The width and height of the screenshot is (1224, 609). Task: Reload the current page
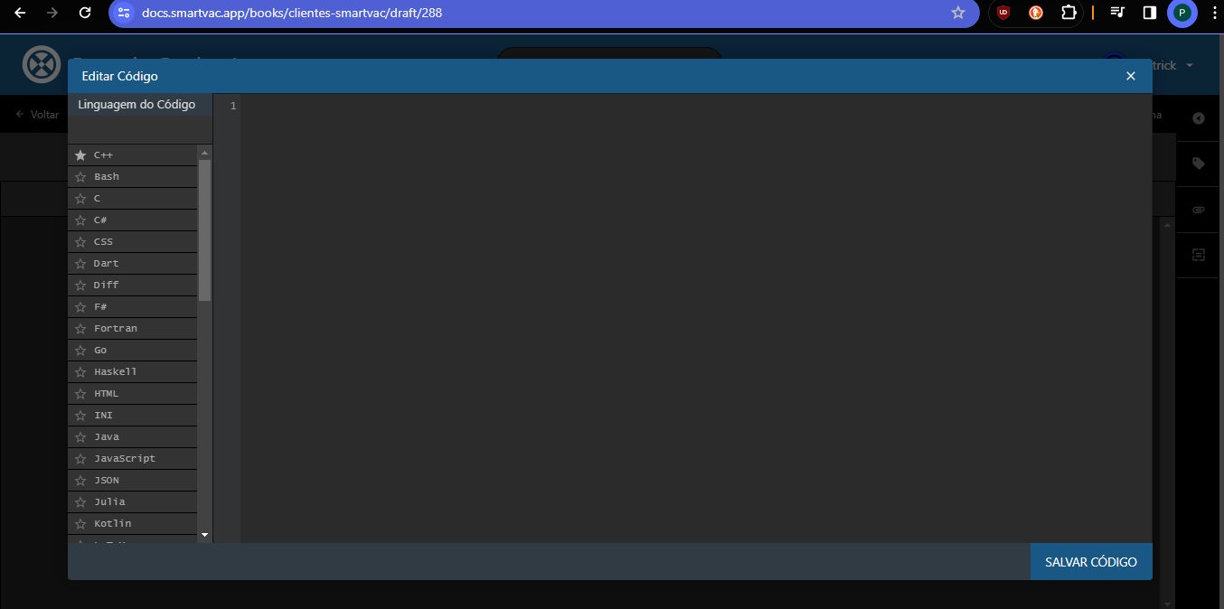85,13
